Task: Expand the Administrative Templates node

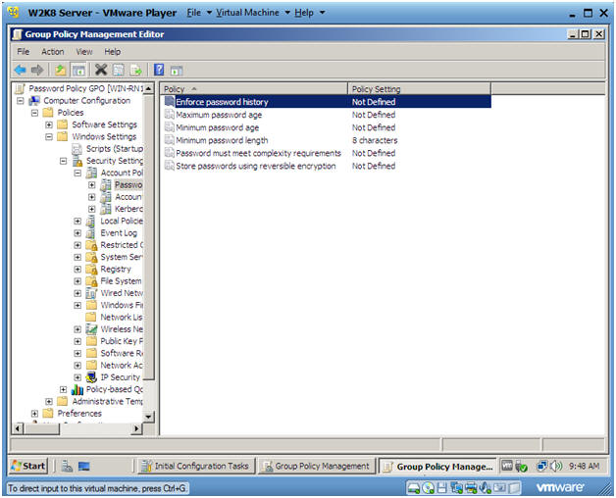Action: 49,402
